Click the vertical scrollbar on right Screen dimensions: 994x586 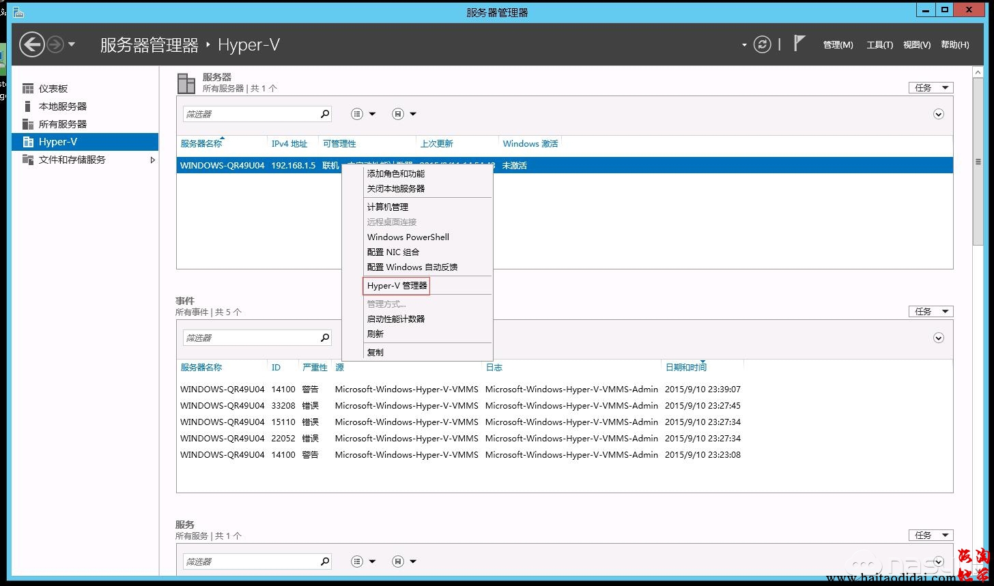tap(978, 162)
